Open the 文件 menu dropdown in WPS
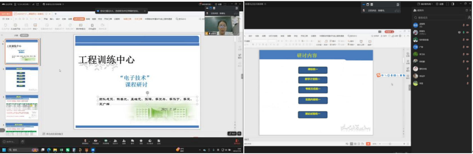473x154 pixels. point(7,19)
